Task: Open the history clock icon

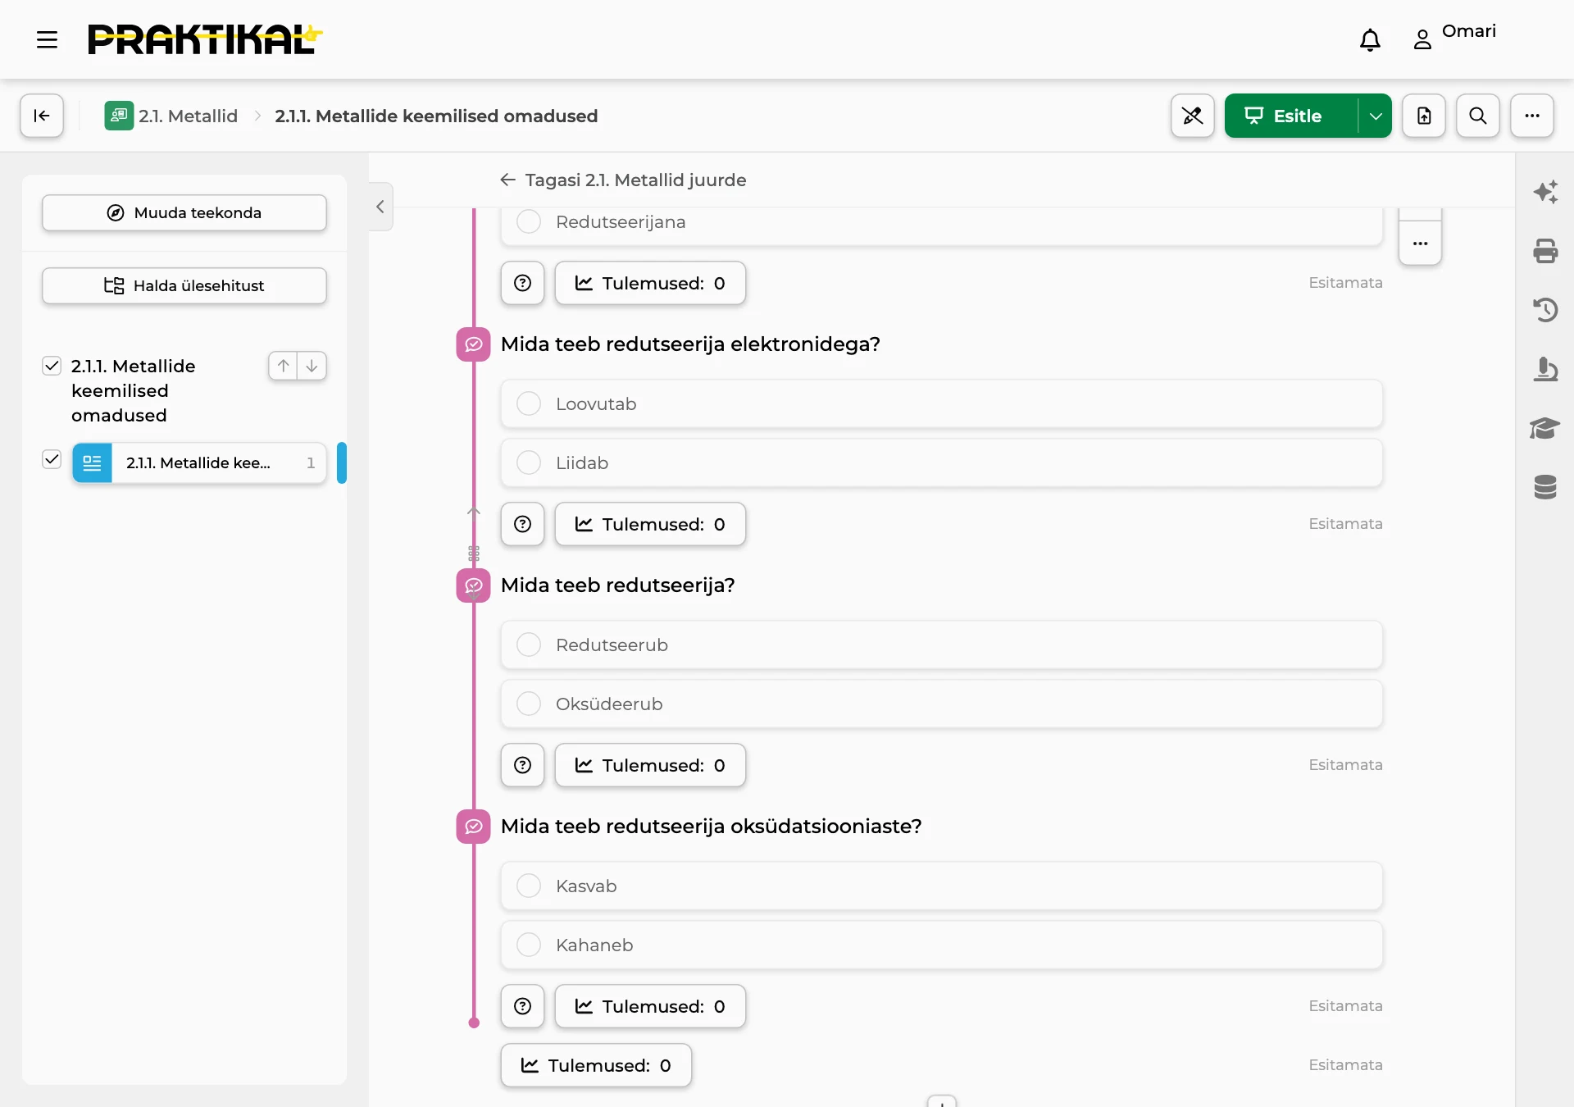Action: [x=1545, y=310]
